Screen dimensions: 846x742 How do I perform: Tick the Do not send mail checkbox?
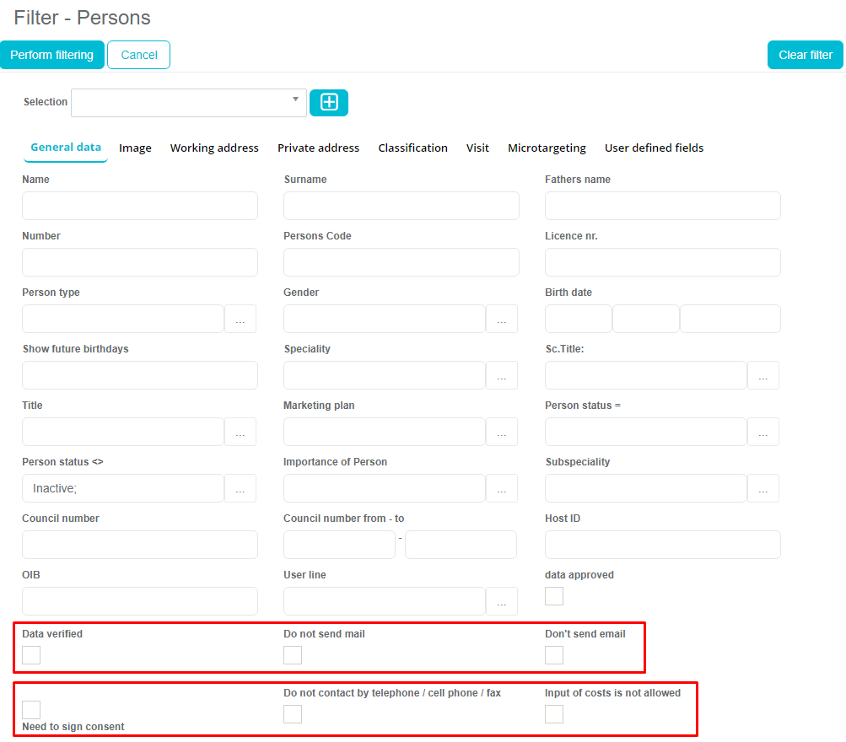point(293,655)
